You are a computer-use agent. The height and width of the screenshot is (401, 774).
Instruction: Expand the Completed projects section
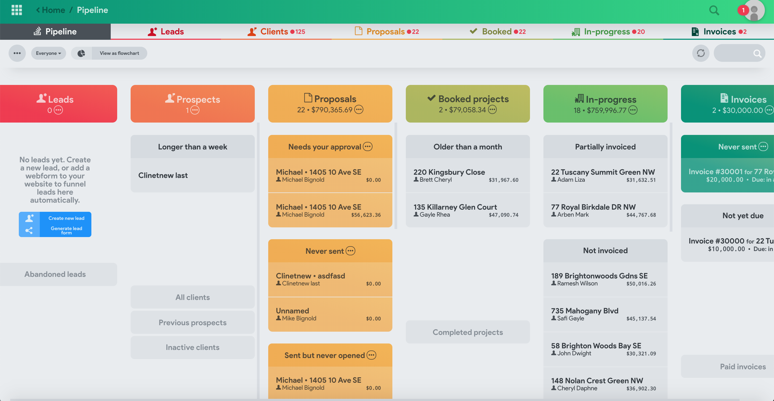pos(468,332)
